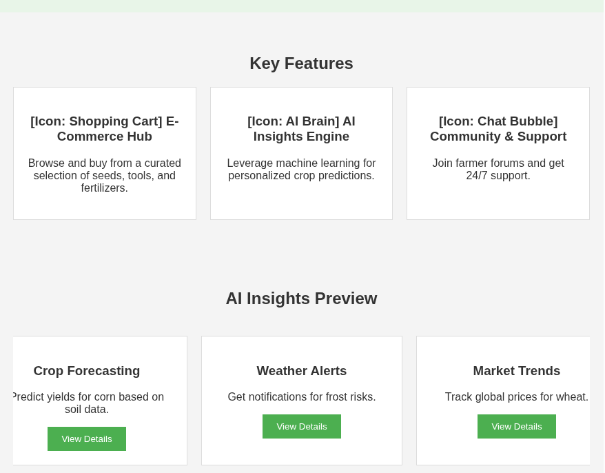Viewport: 605px width, 473px height.
Task: Click the AI Insights Preview heading
Action: tap(301, 299)
